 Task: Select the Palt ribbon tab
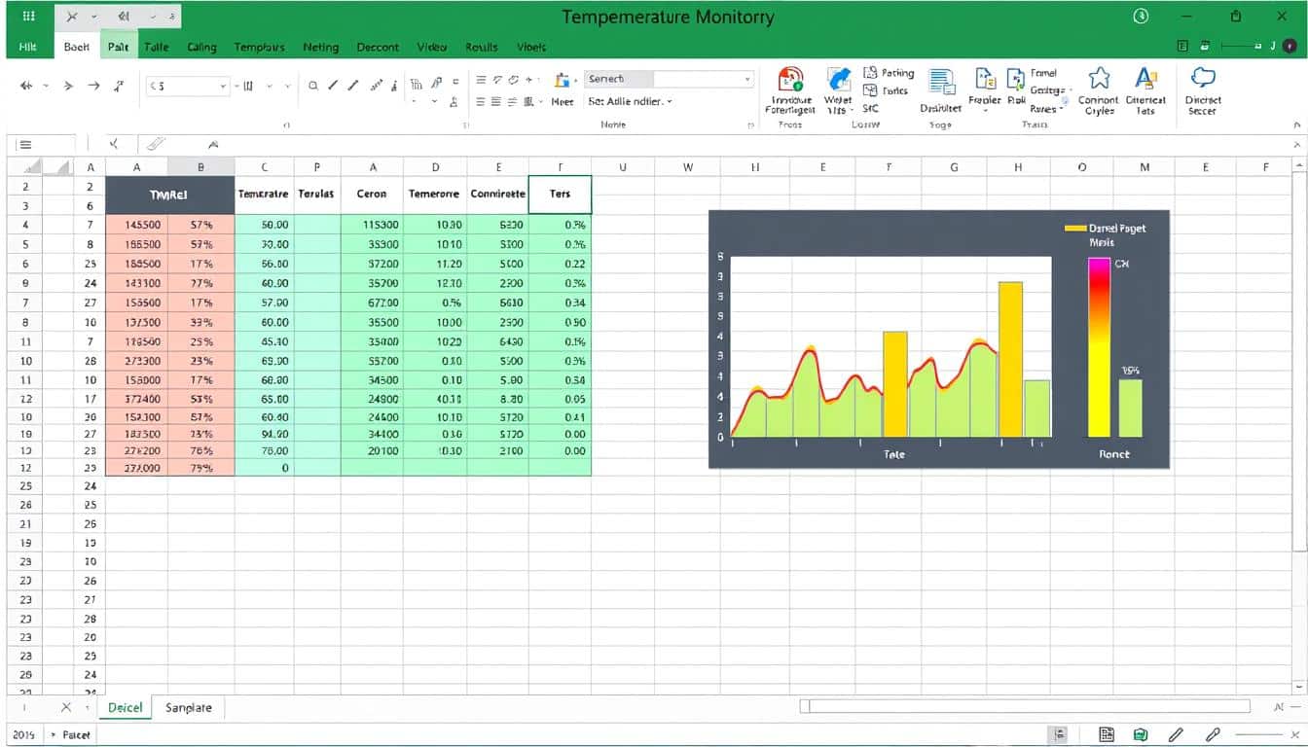pyautogui.click(x=119, y=47)
